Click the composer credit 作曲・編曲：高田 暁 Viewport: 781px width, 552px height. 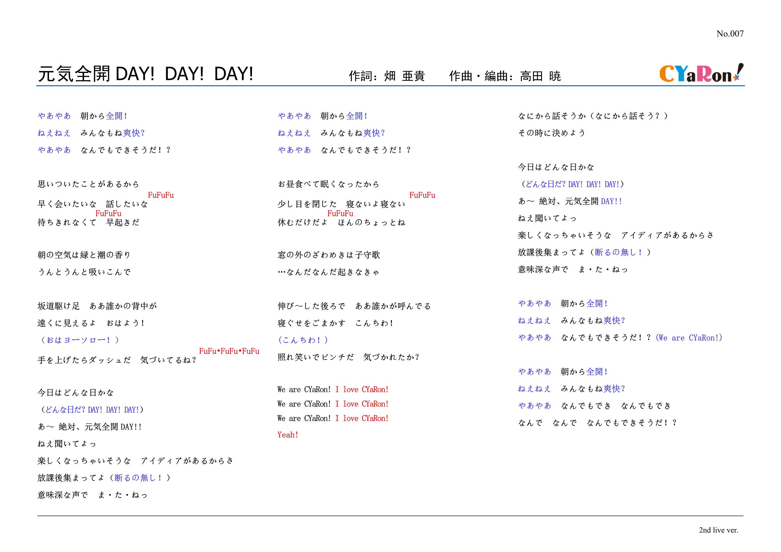tap(505, 76)
